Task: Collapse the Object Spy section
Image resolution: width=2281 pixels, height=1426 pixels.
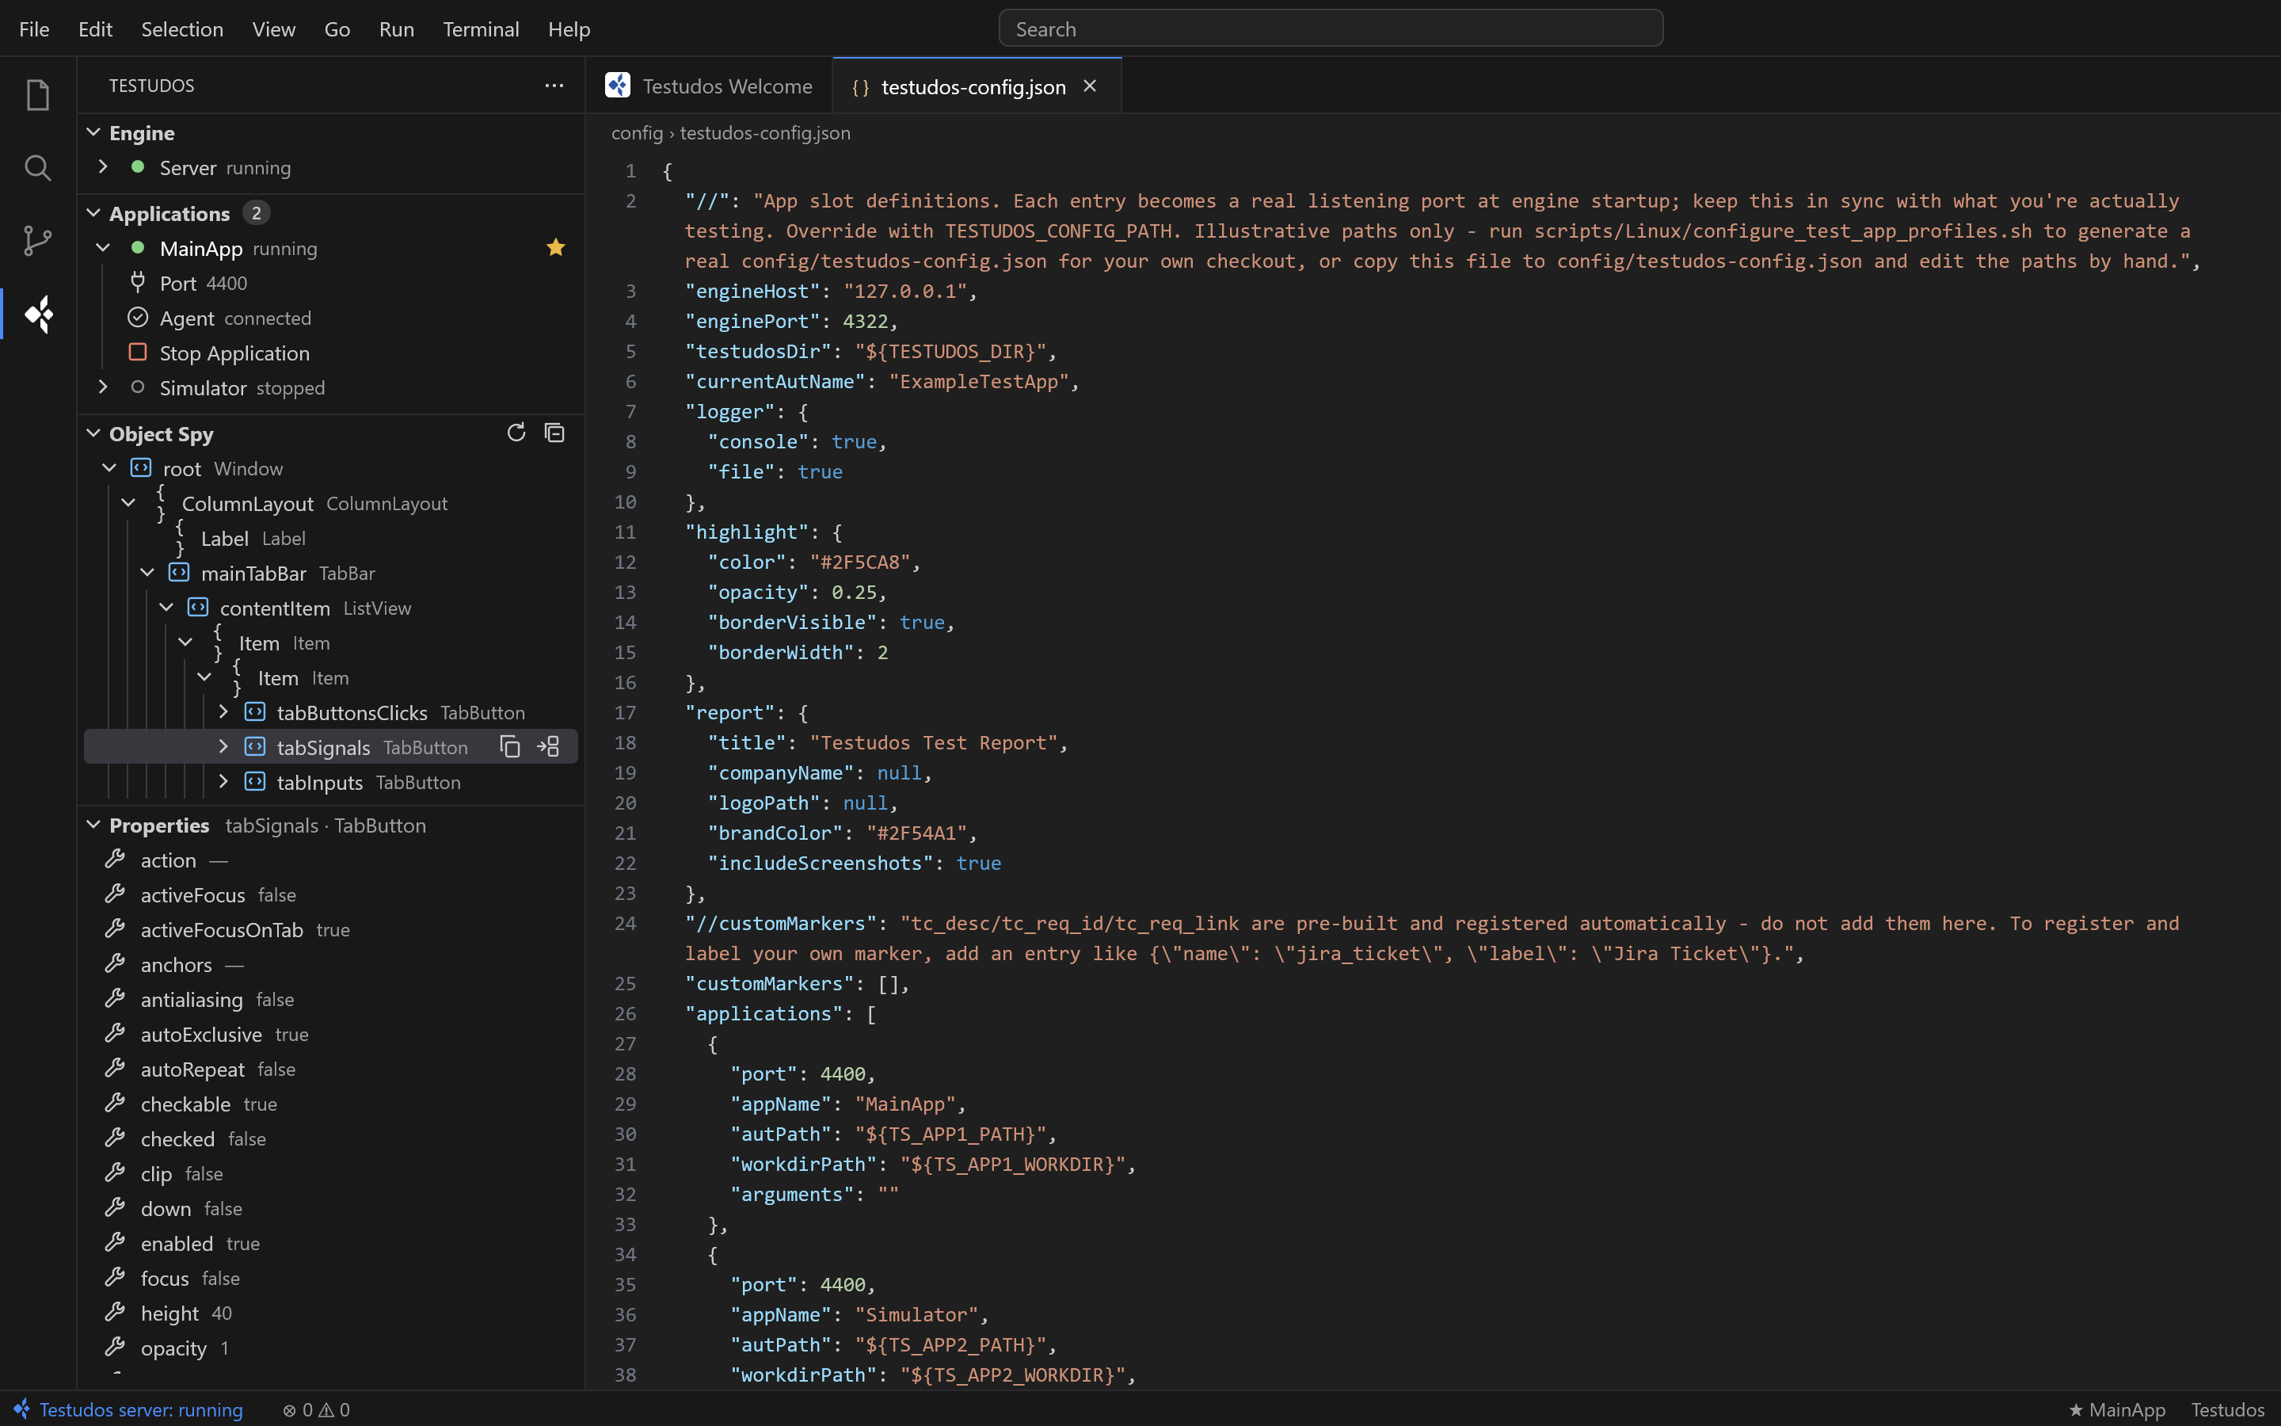Action: click(93, 433)
